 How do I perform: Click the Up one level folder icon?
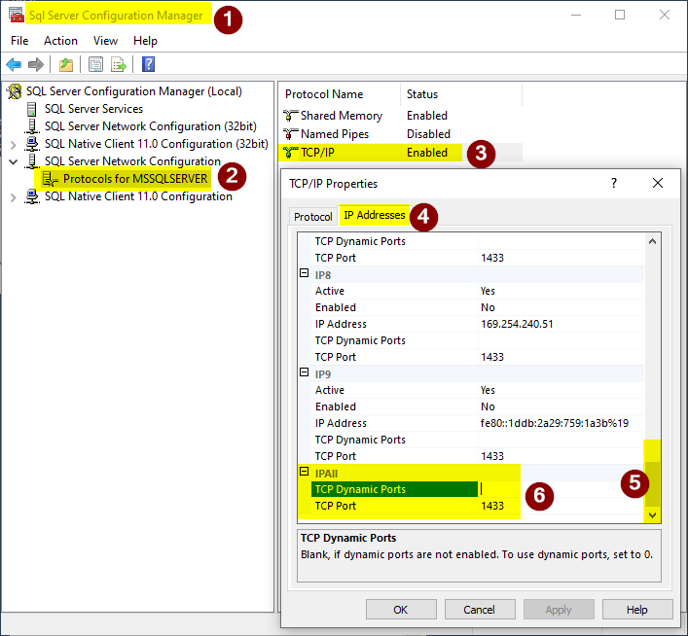pos(66,65)
